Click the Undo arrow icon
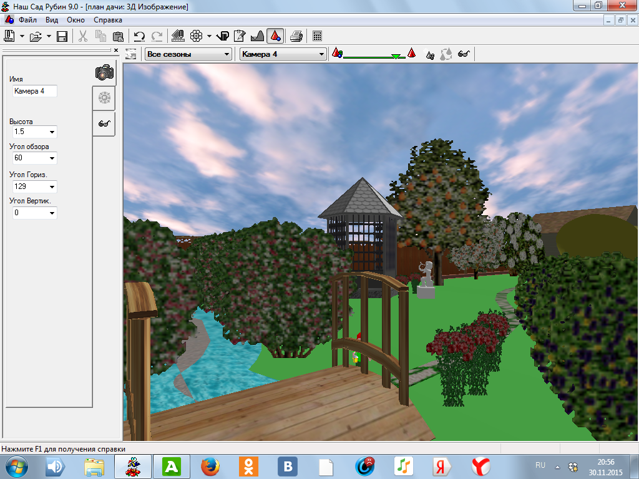This screenshot has width=639, height=479. coord(139,36)
